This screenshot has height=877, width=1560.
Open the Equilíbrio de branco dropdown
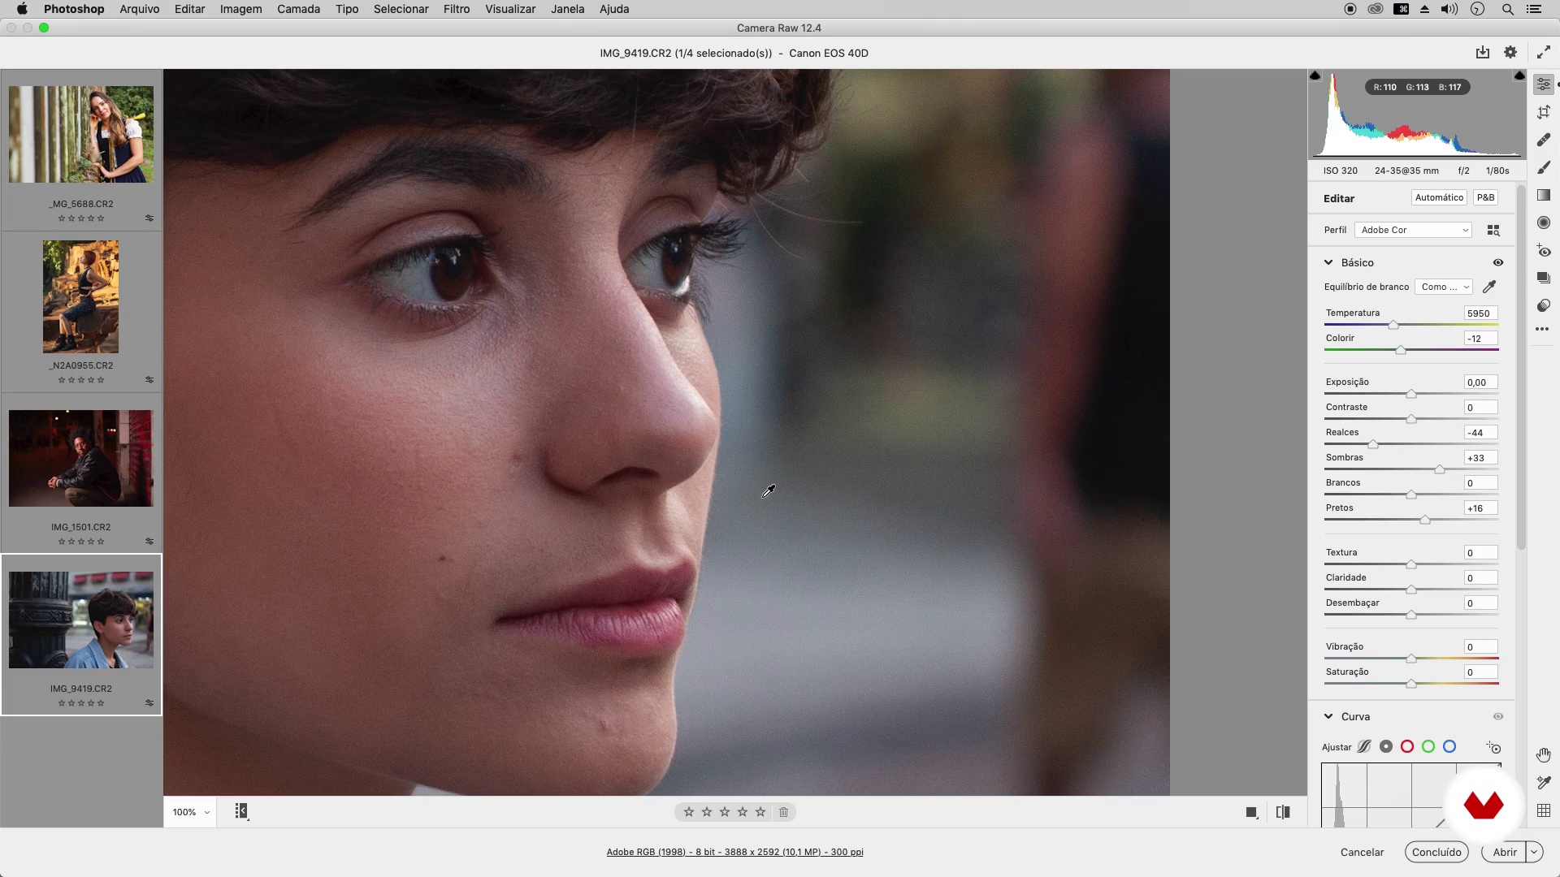click(1444, 287)
